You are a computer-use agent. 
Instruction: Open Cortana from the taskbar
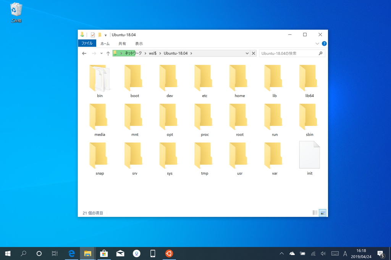coord(39,254)
